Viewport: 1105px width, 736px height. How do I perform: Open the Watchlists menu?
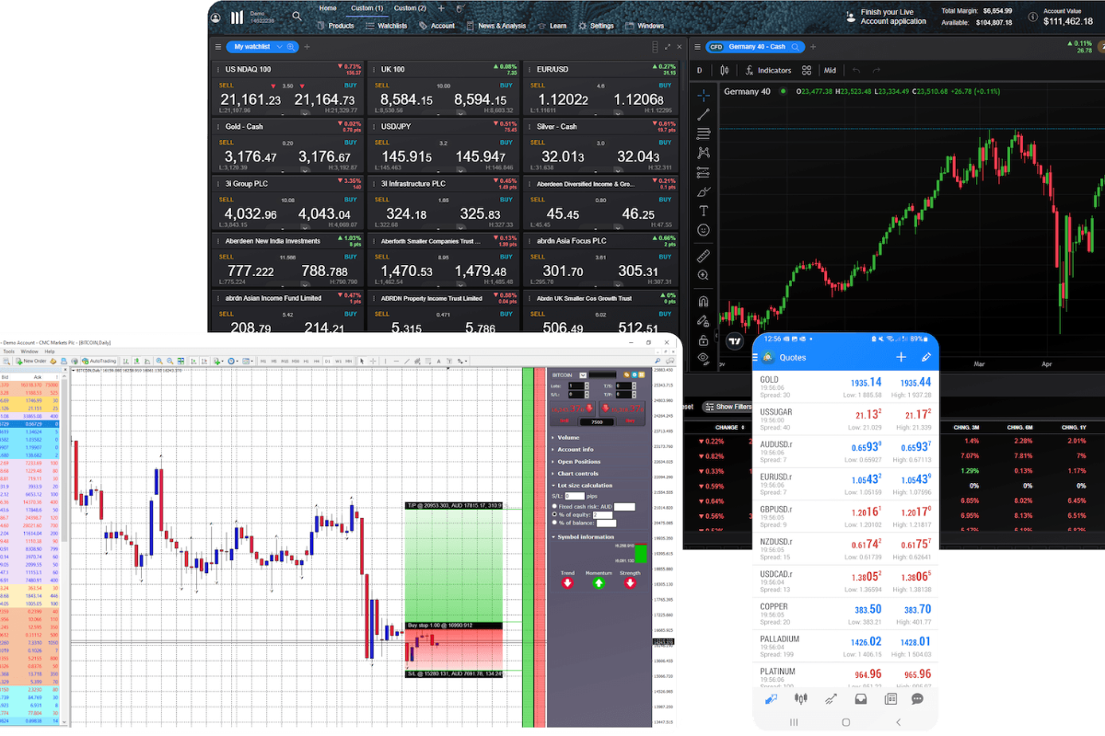pos(387,26)
